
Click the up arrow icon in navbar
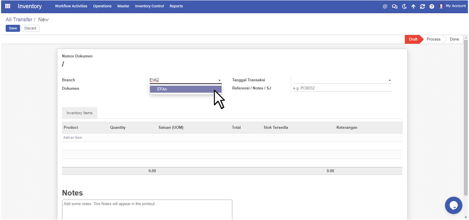pyautogui.click(x=413, y=6)
